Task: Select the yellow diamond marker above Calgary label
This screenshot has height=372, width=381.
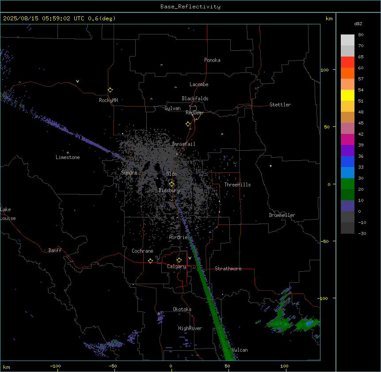Action: (179, 260)
